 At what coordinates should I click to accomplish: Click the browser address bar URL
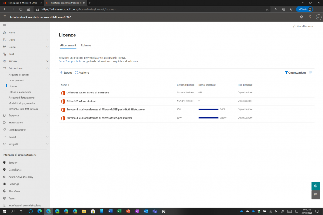click(78, 9)
